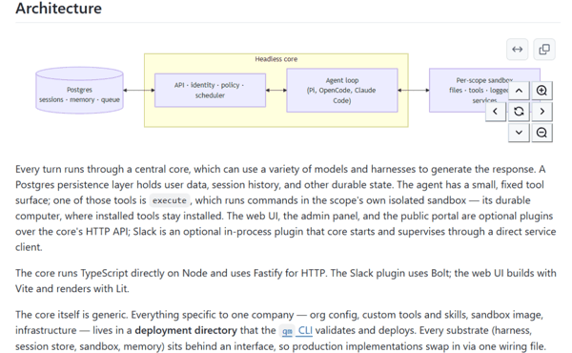Select the API identity policy scheduler box
Screen dimensions: 572x353
pos(210,91)
